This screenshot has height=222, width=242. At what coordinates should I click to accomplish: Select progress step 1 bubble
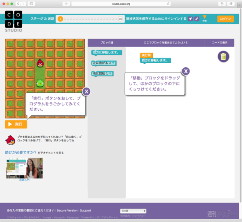[x=60, y=19]
